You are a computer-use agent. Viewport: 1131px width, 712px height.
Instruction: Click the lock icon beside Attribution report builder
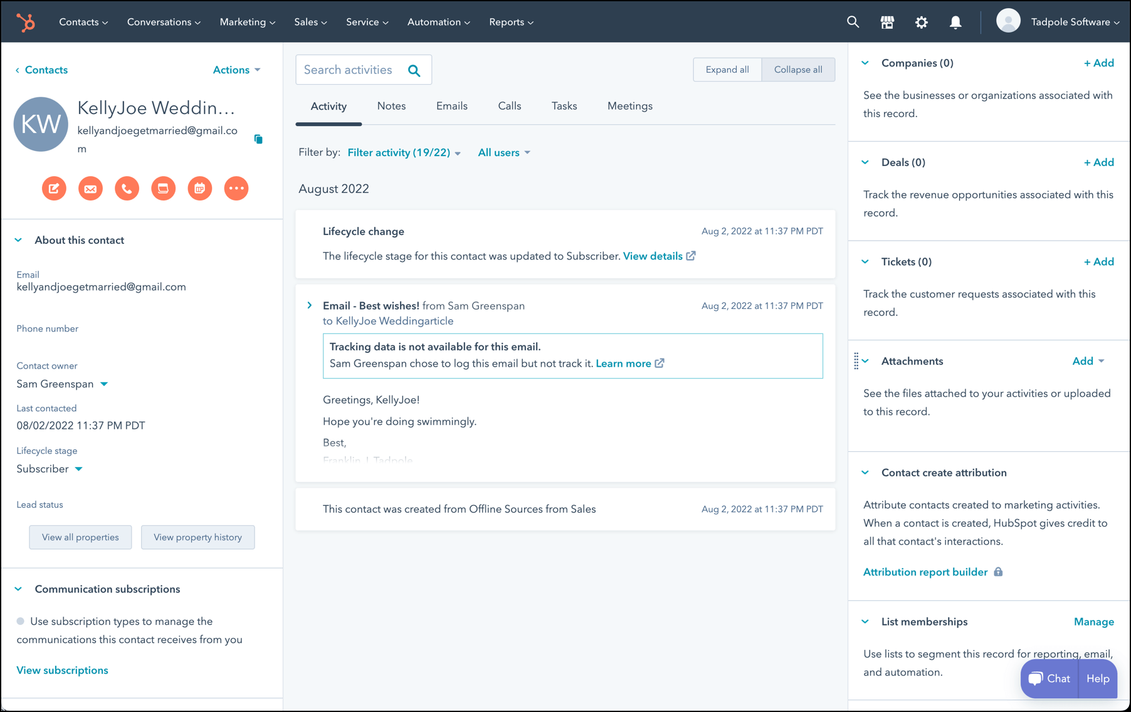[x=998, y=572]
